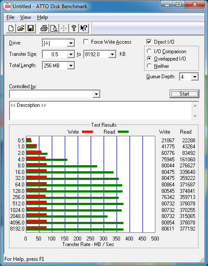
Task: Click the Save floppy disk icon
Action: [31, 28]
